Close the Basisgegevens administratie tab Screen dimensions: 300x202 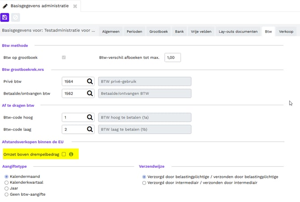pyautogui.click(x=75, y=6)
